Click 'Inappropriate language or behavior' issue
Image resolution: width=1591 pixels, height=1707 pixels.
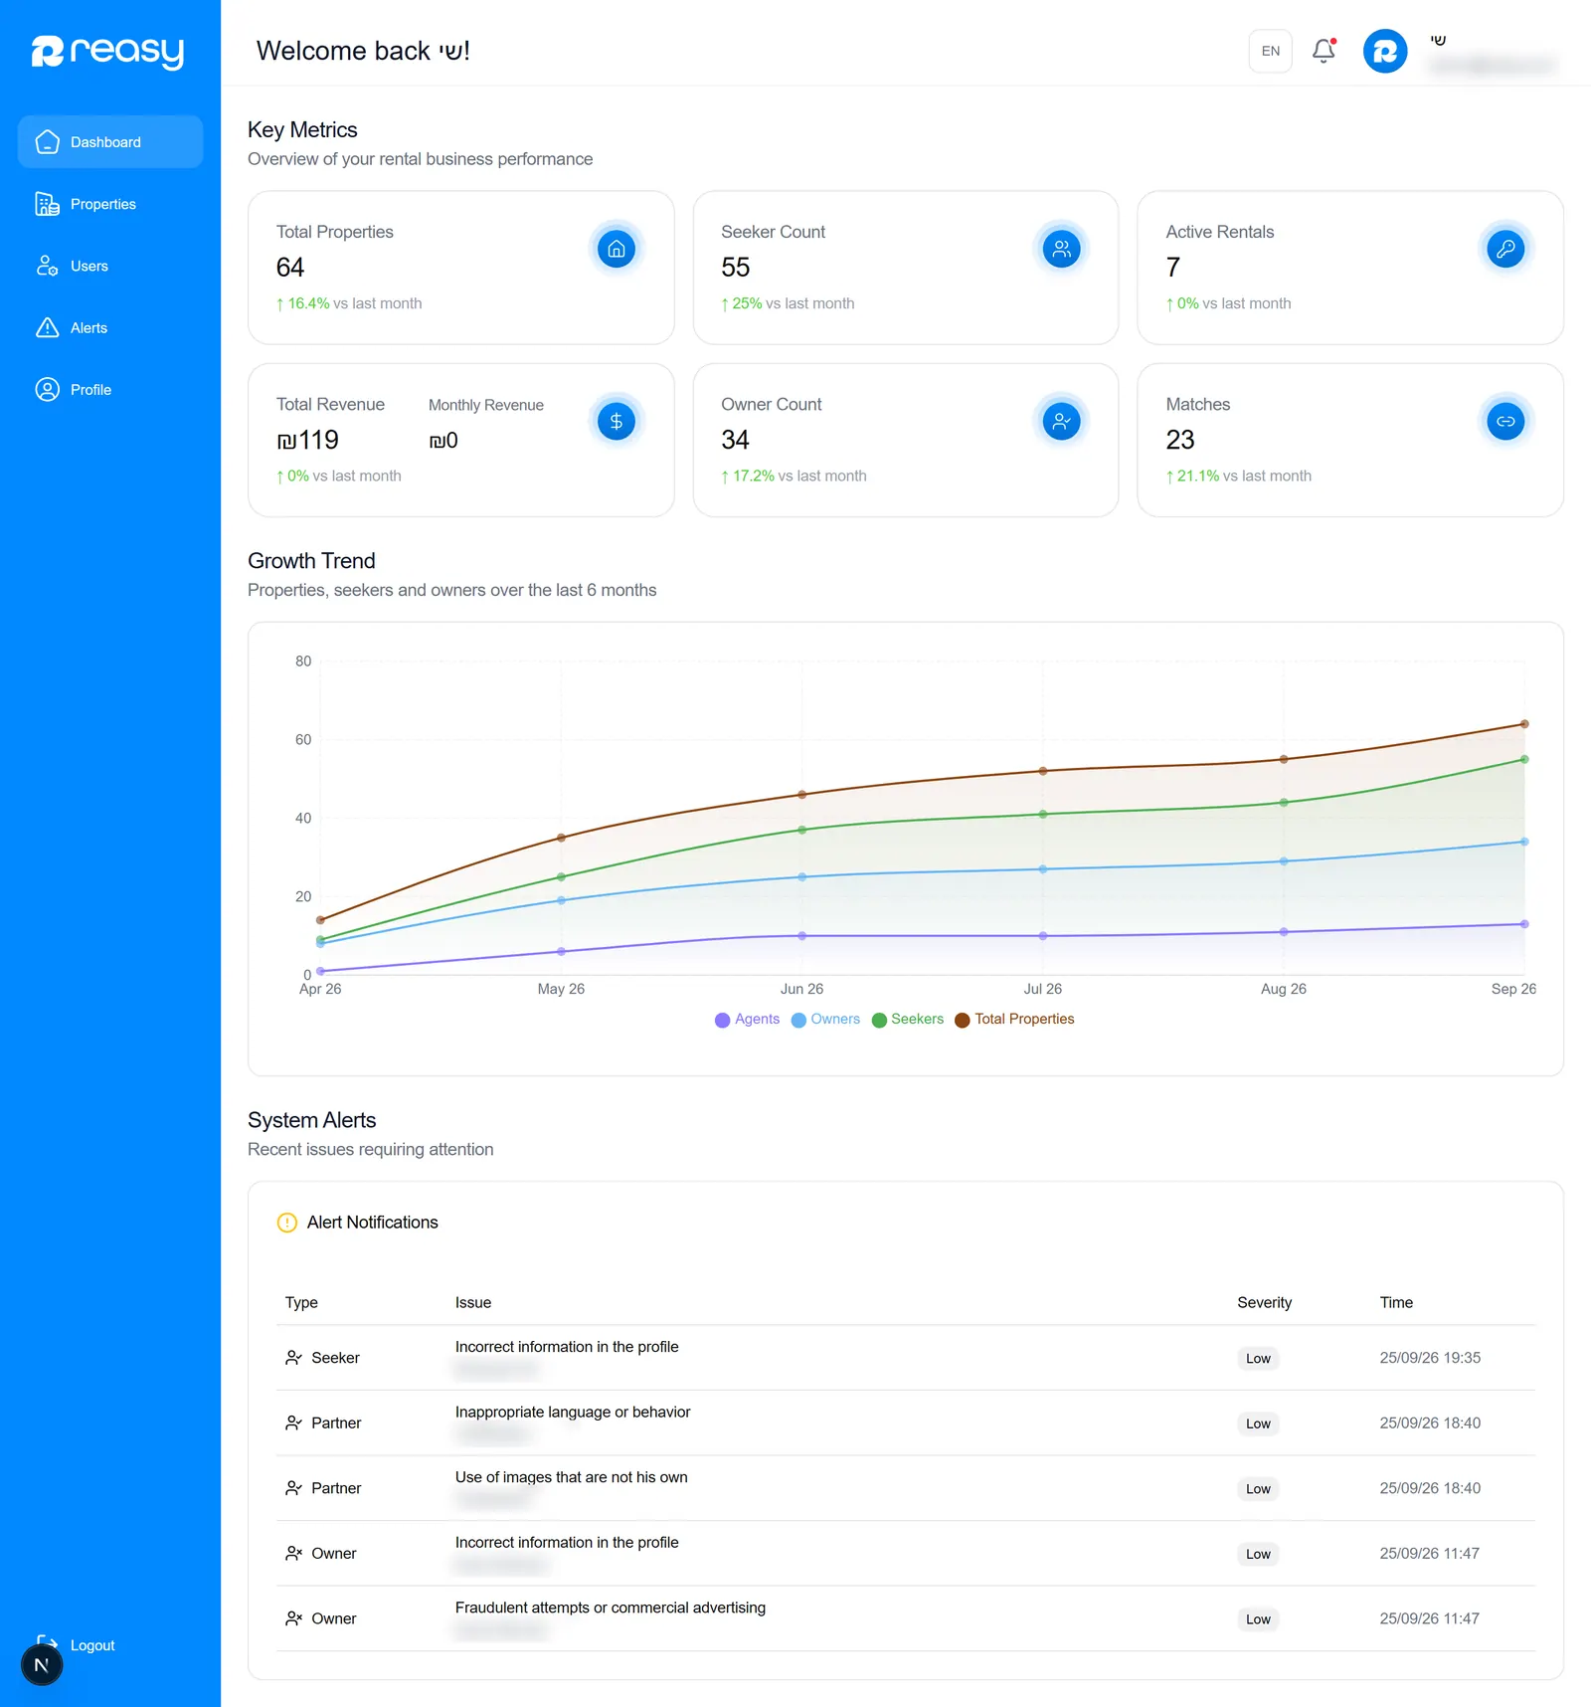[x=573, y=1413]
